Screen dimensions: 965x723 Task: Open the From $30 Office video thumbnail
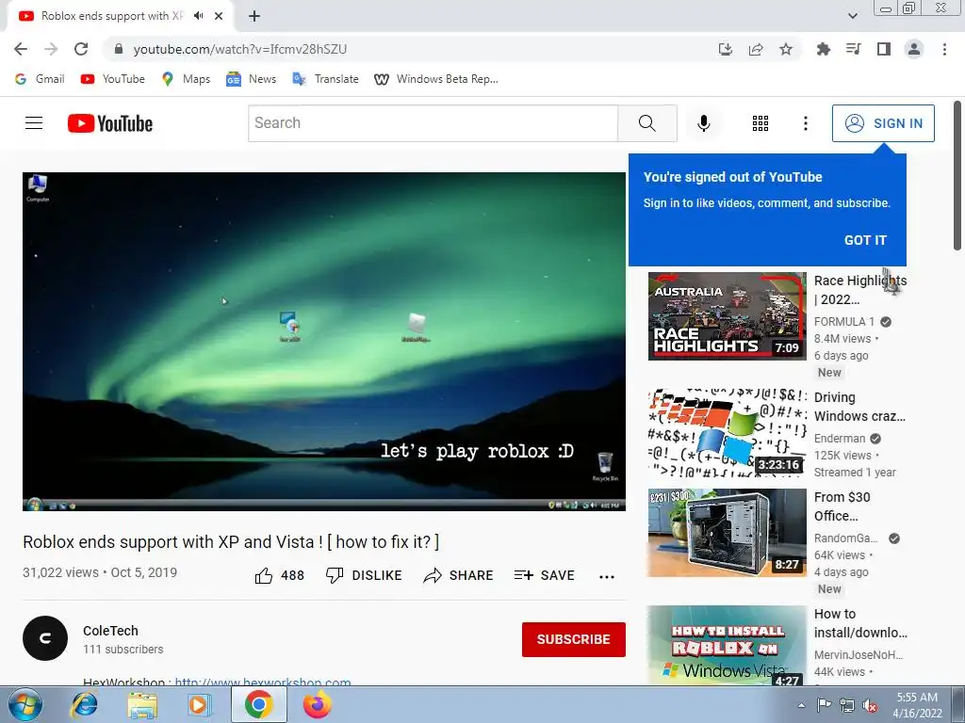(727, 533)
